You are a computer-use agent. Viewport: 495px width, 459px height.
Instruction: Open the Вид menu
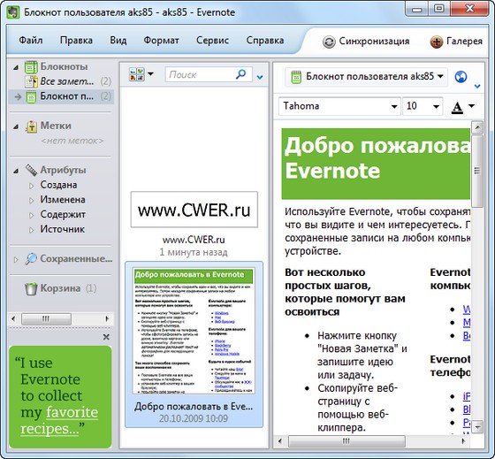(x=118, y=41)
